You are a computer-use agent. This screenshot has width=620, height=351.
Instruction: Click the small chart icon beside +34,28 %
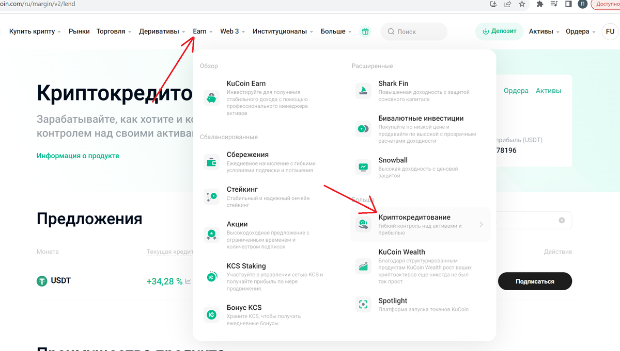pyautogui.click(x=188, y=281)
